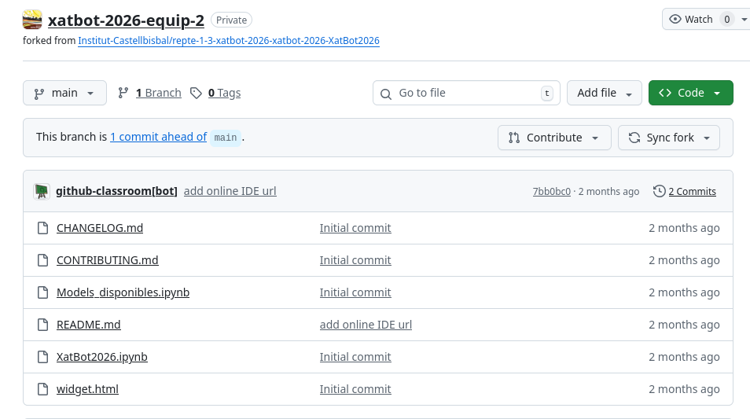The width and height of the screenshot is (750, 419).
Task: Click the Go to file search field
Action: click(x=464, y=93)
